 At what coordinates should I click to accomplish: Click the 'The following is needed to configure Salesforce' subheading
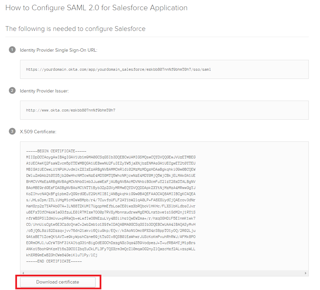click(x=75, y=29)
